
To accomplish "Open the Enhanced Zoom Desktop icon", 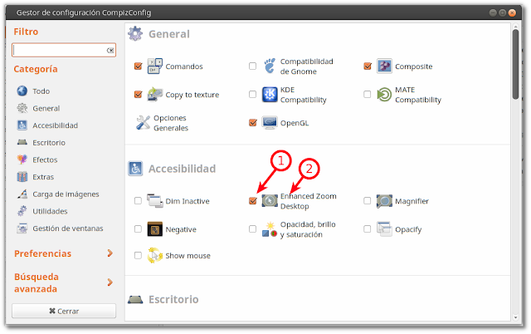I will coord(270,201).
